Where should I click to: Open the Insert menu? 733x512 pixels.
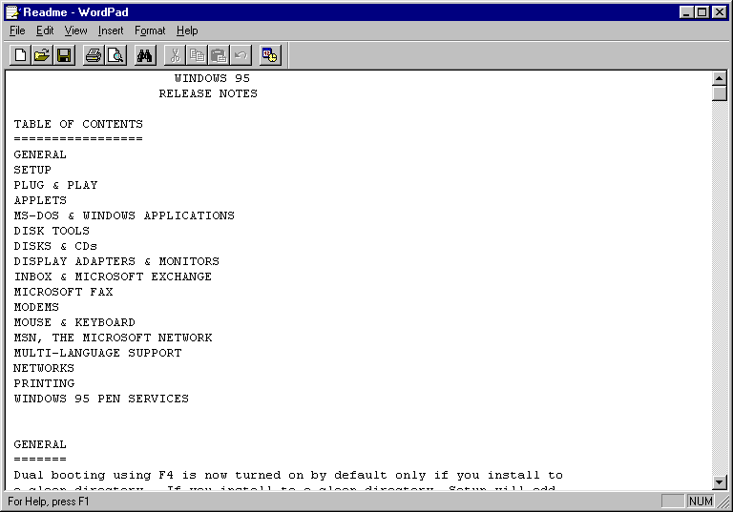tap(111, 31)
